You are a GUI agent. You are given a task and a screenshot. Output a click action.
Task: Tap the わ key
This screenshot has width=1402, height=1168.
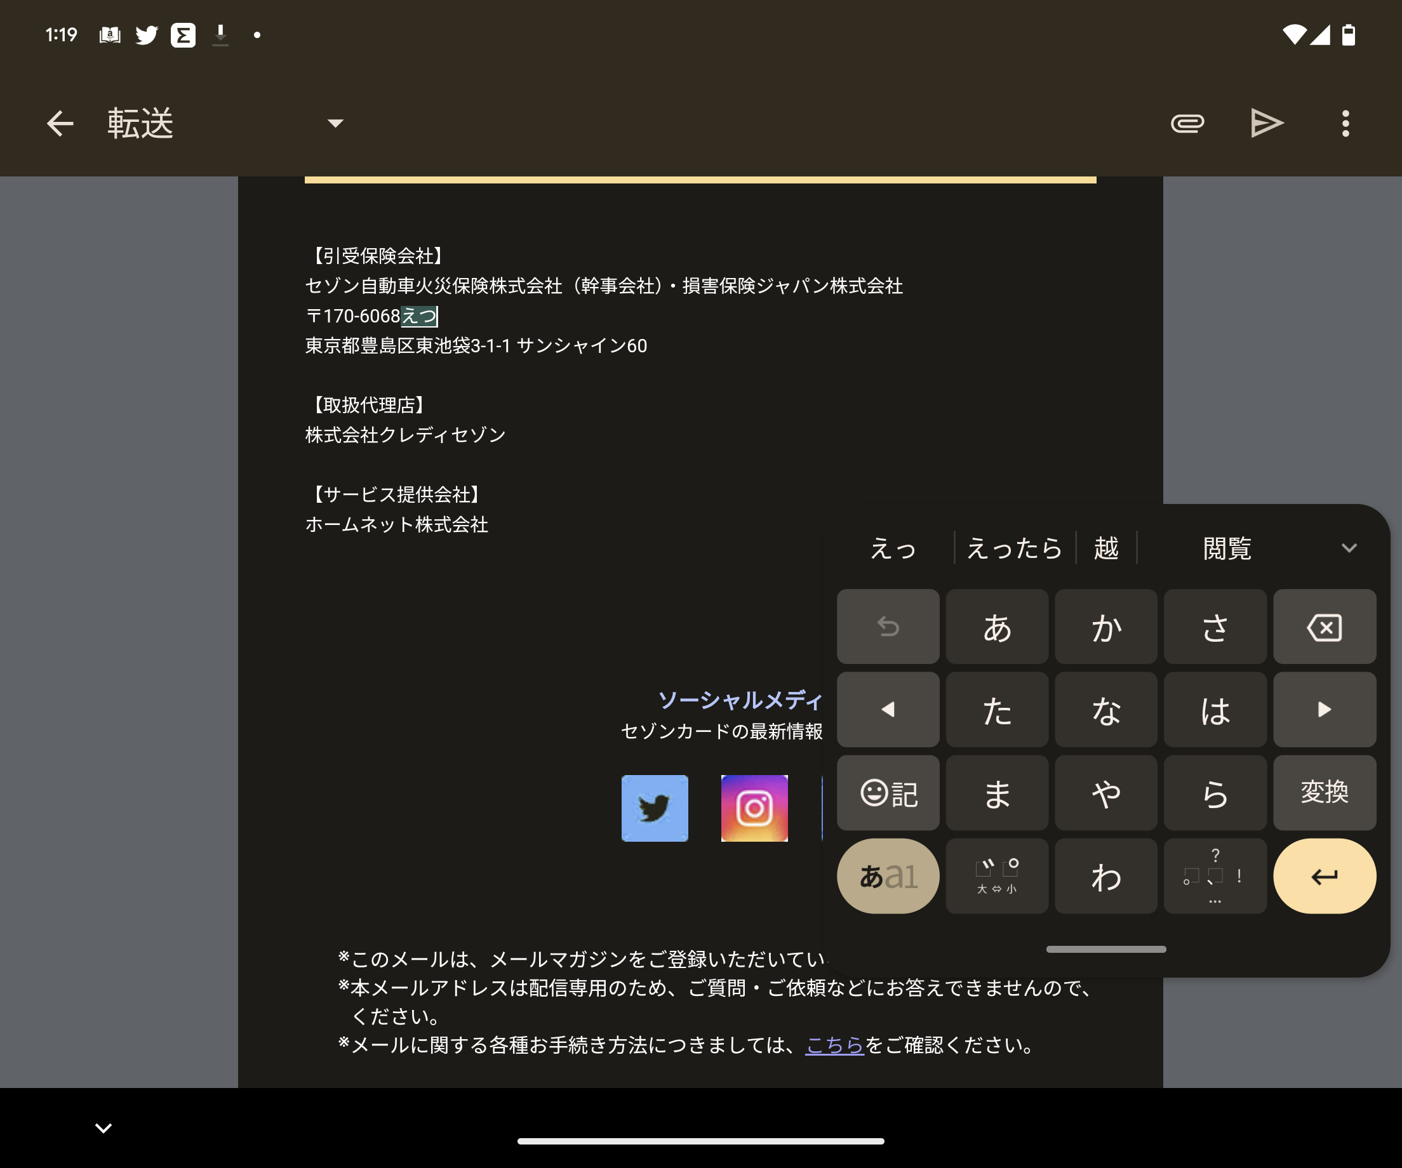click(1106, 877)
